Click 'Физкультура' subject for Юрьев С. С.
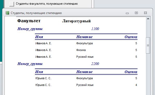Image resolution: width=155 pixels, height=95 pixels. 84,78
